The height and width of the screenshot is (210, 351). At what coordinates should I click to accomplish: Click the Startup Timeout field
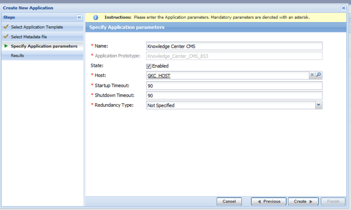coord(234,85)
